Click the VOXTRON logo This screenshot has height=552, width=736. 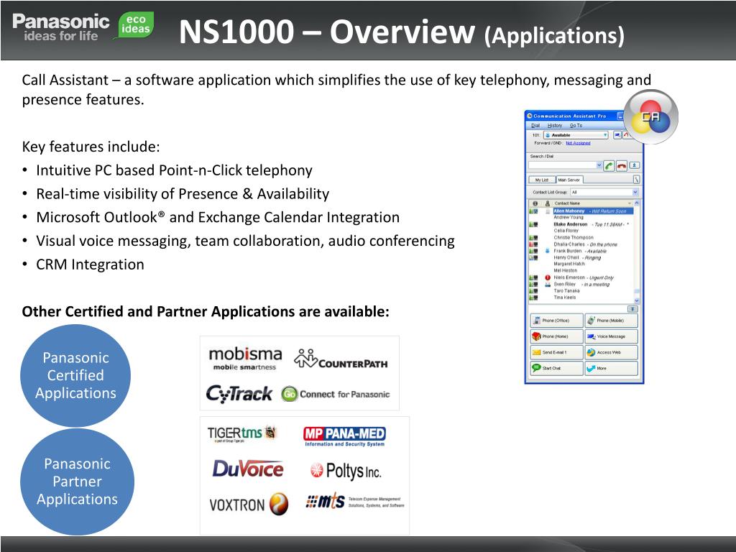pos(248,504)
